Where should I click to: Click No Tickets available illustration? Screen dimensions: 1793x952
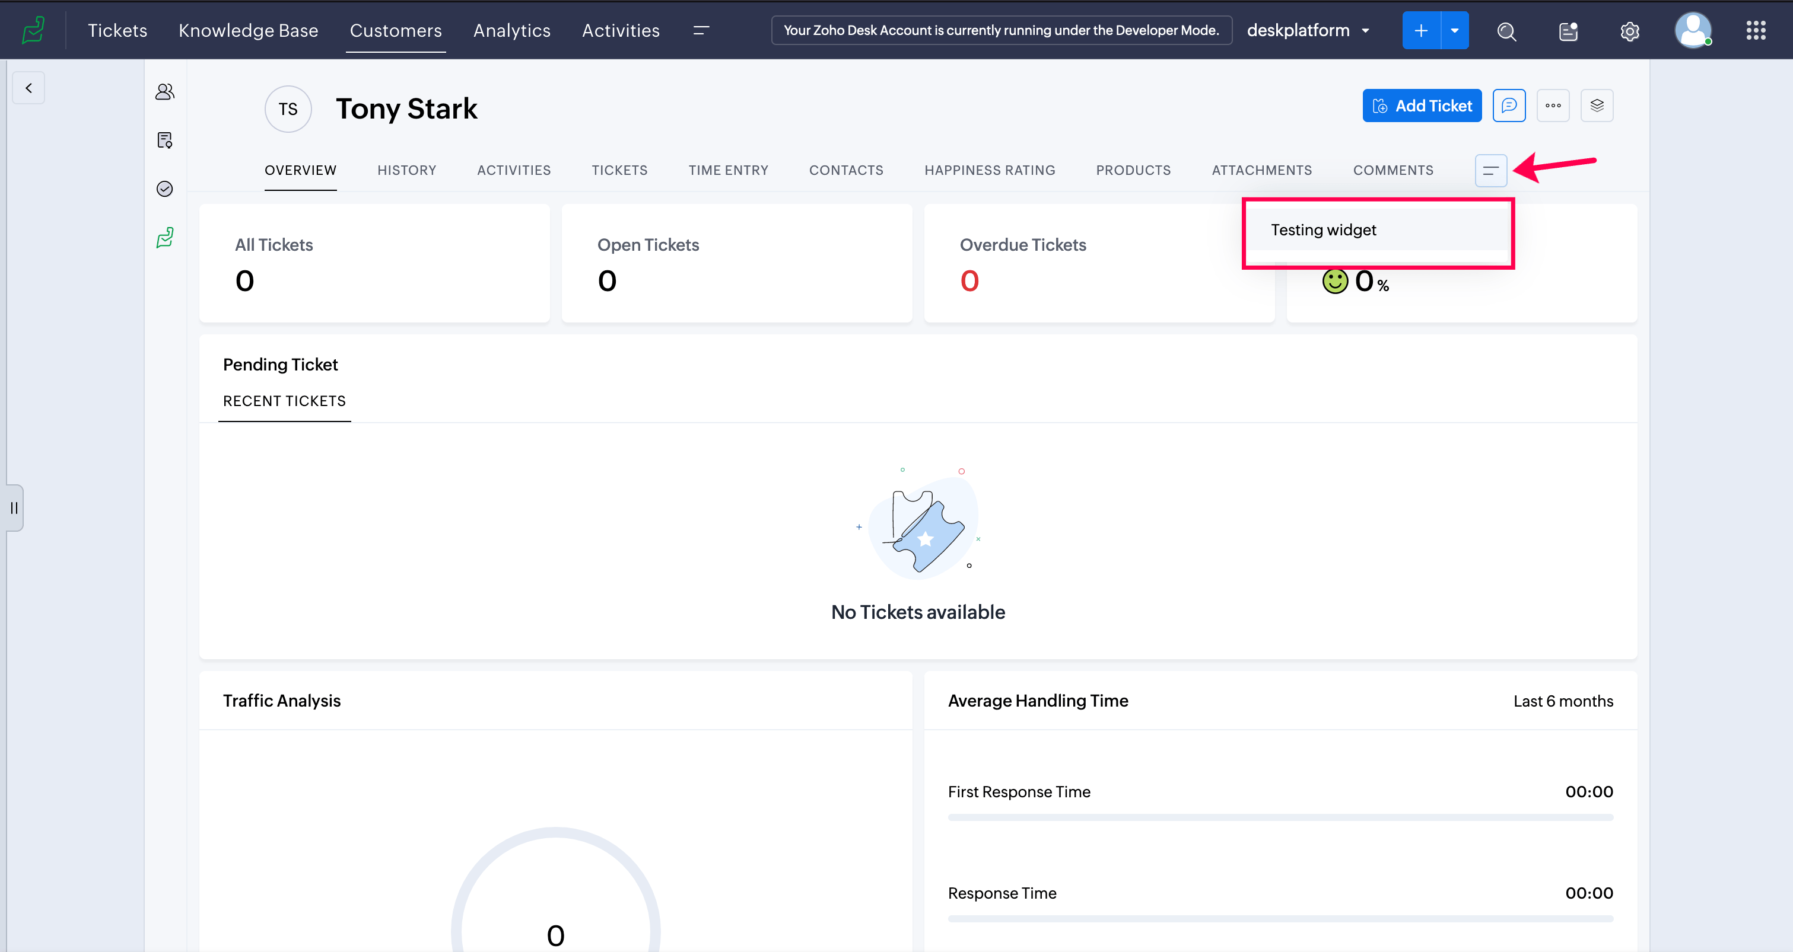(x=918, y=522)
